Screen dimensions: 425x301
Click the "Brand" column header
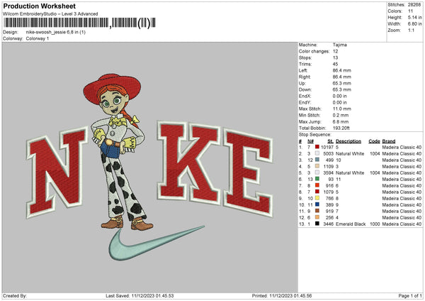point(389,141)
